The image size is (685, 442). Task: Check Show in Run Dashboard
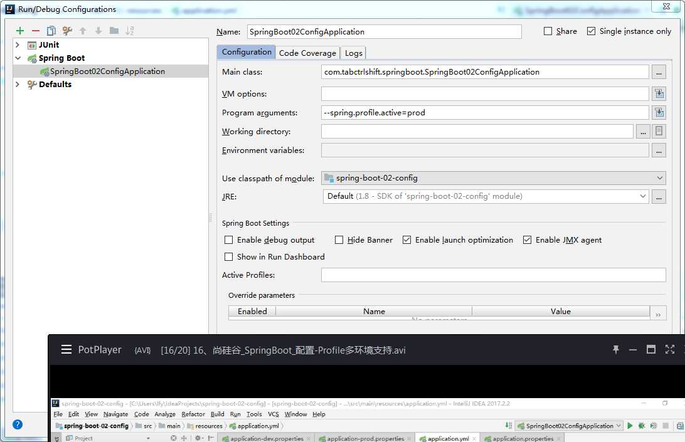228,257
